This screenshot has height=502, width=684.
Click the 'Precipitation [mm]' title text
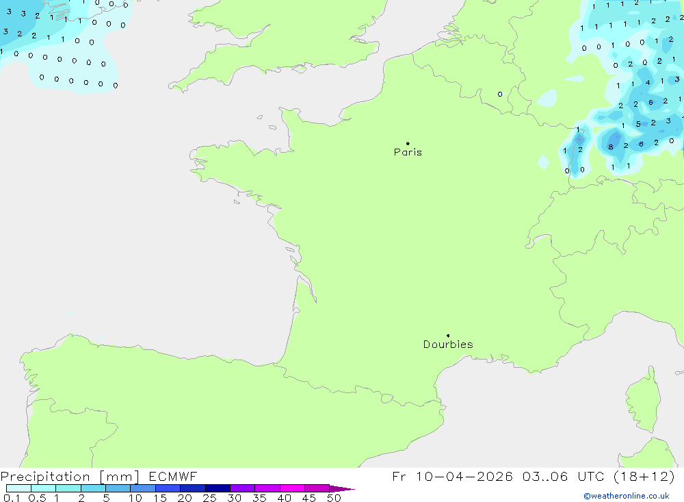pos(70,476)
